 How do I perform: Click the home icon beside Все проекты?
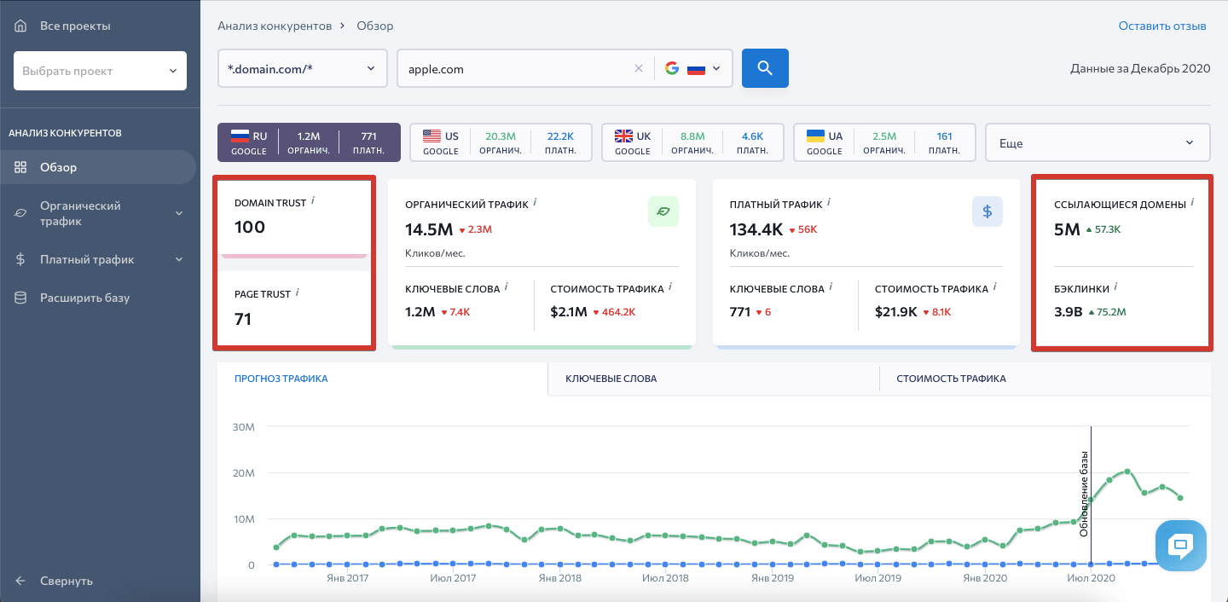20,26
